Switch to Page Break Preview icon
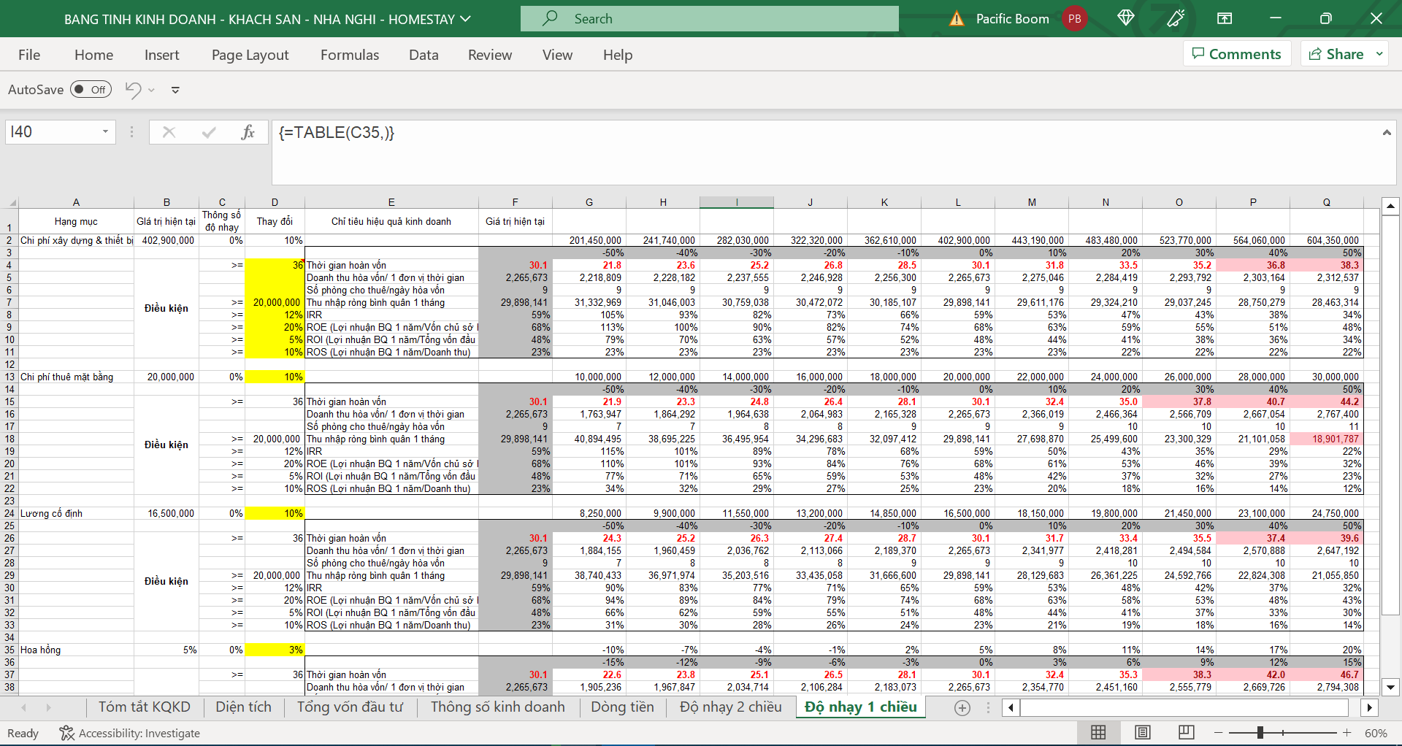The width and height of the screenshot is (1402, 746). point(1186,732)
